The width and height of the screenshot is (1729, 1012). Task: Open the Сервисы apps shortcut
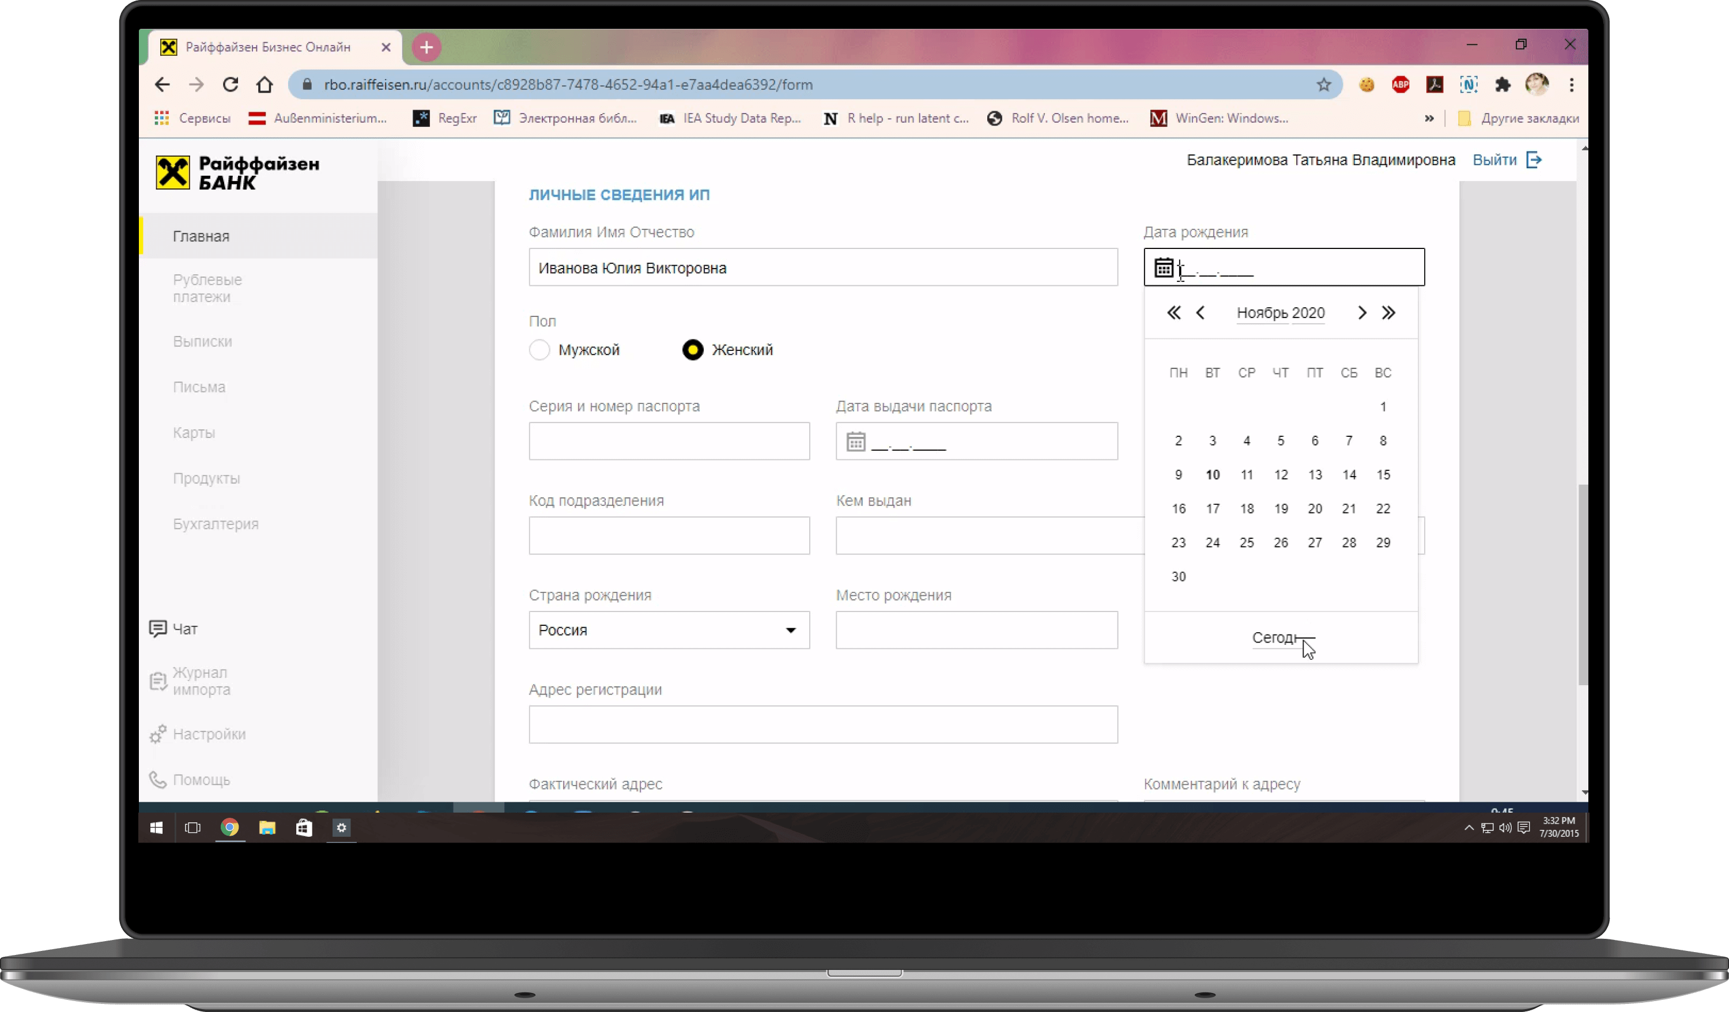tap(192, 118)
